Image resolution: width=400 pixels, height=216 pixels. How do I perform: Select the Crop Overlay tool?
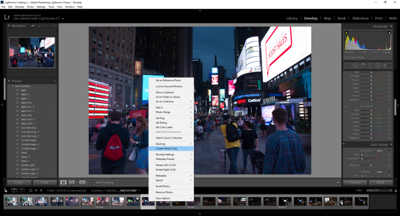point(348,65)
